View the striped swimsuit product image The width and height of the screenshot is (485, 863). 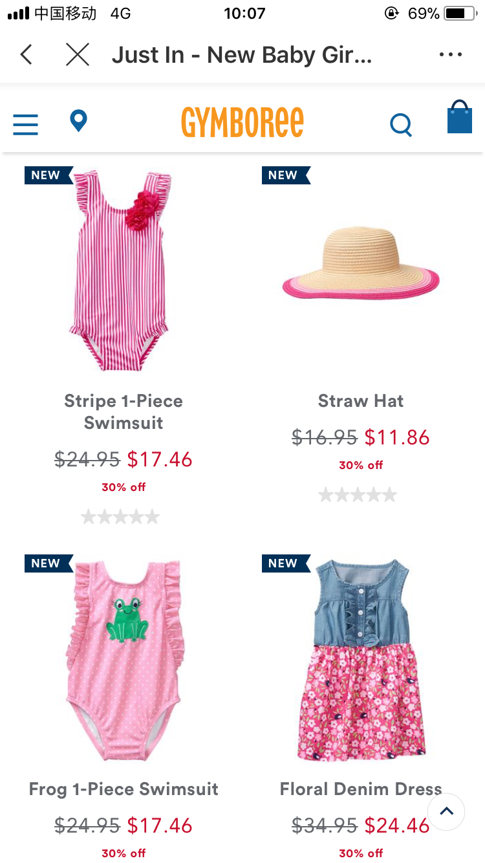(x=121, y=270)
